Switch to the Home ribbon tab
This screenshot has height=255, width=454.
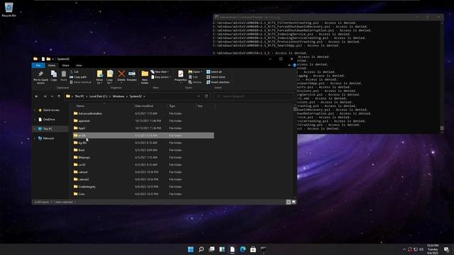[x=52, y=65]
